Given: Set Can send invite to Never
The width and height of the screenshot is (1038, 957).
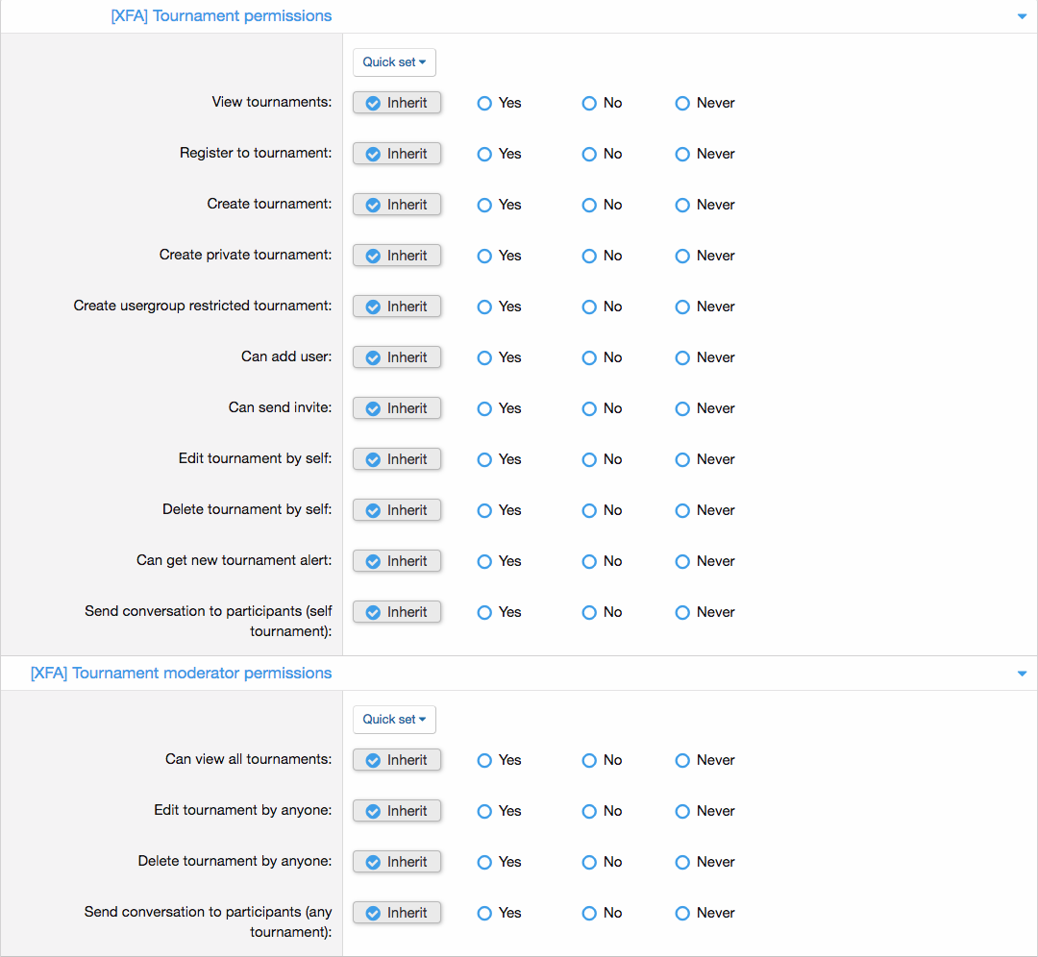Looking at the screenshot, I should (x=682, y=408).
